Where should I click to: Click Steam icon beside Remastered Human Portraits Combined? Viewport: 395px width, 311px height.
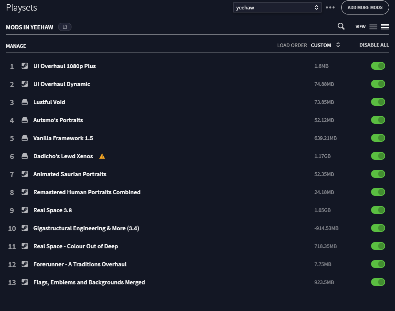click(x=25, y=192)
